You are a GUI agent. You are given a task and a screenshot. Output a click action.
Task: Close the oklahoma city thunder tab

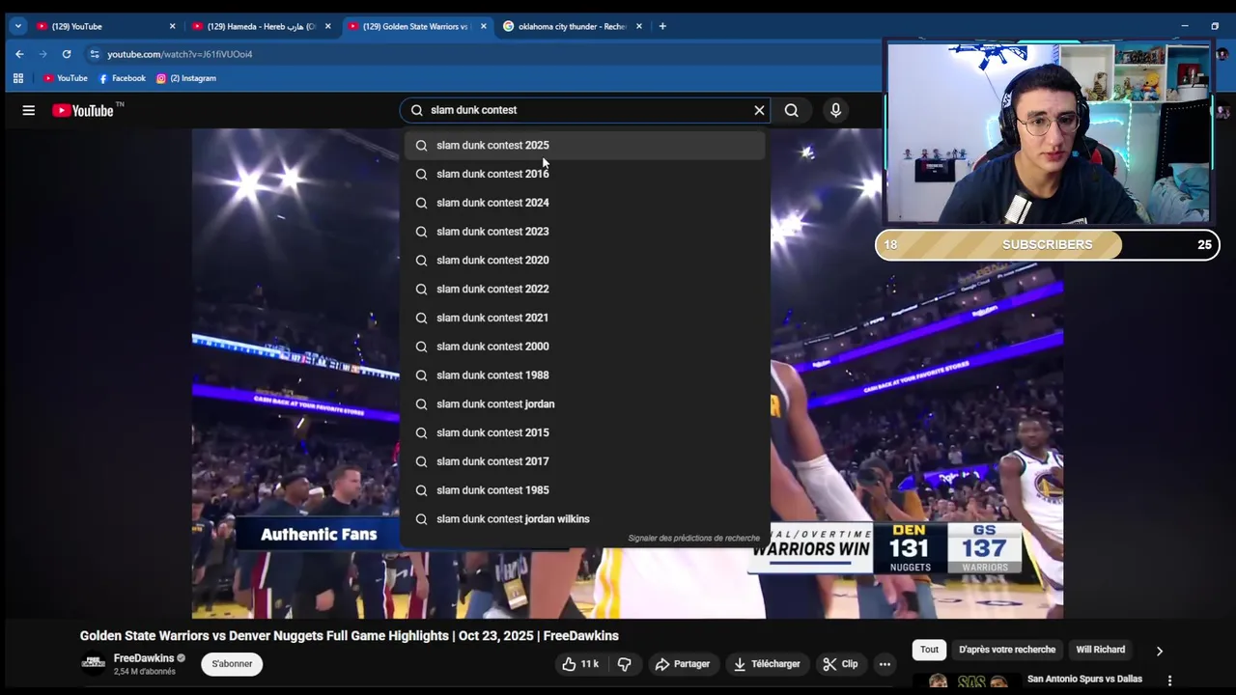[x=640, y=26]
